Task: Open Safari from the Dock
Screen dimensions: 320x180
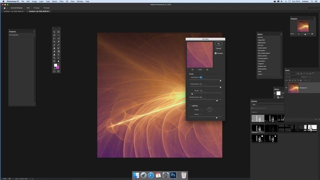Action: point(151,175)
